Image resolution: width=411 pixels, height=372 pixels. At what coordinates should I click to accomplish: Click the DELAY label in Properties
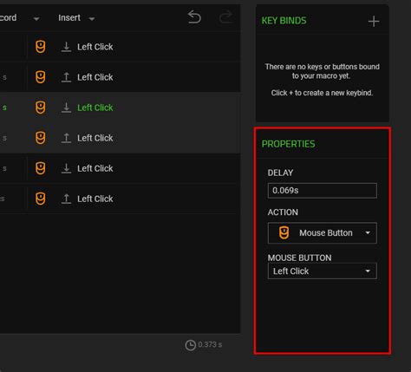[280, 173]
